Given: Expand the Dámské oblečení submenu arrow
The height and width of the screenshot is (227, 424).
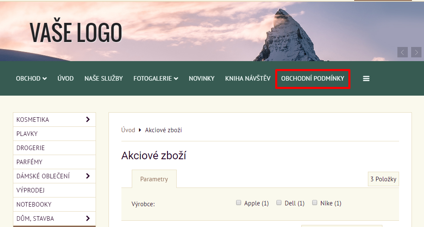Looking at the screenshot, I should pos(88,176).
